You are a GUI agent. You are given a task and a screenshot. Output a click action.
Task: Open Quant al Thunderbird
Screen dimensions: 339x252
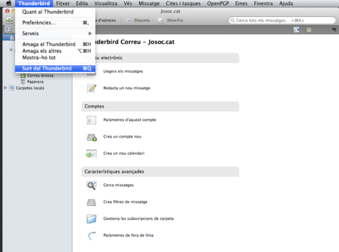tap(55, 12)
